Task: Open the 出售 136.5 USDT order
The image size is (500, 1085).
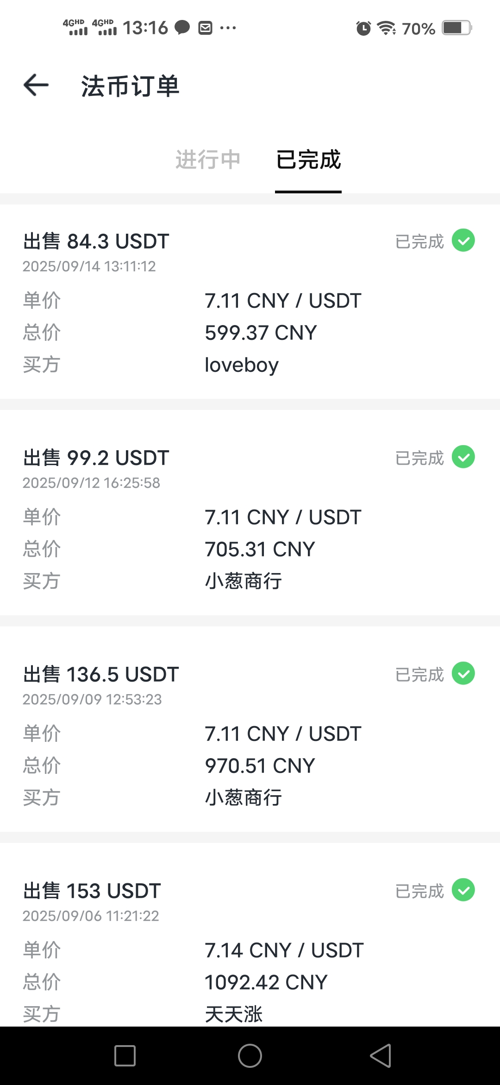Action: (x=101, y=675)
